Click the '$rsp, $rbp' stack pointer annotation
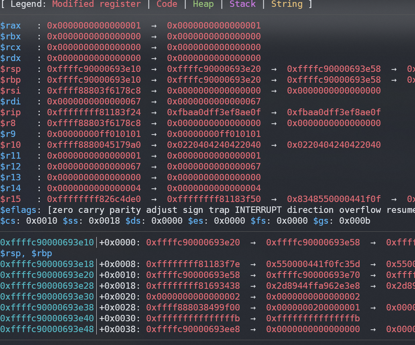415x345 pixels. pos(26,253)
